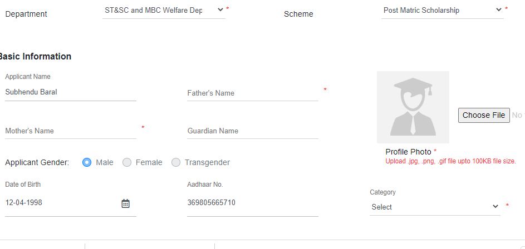Click the Scheme field label

[x=298, y=14]
